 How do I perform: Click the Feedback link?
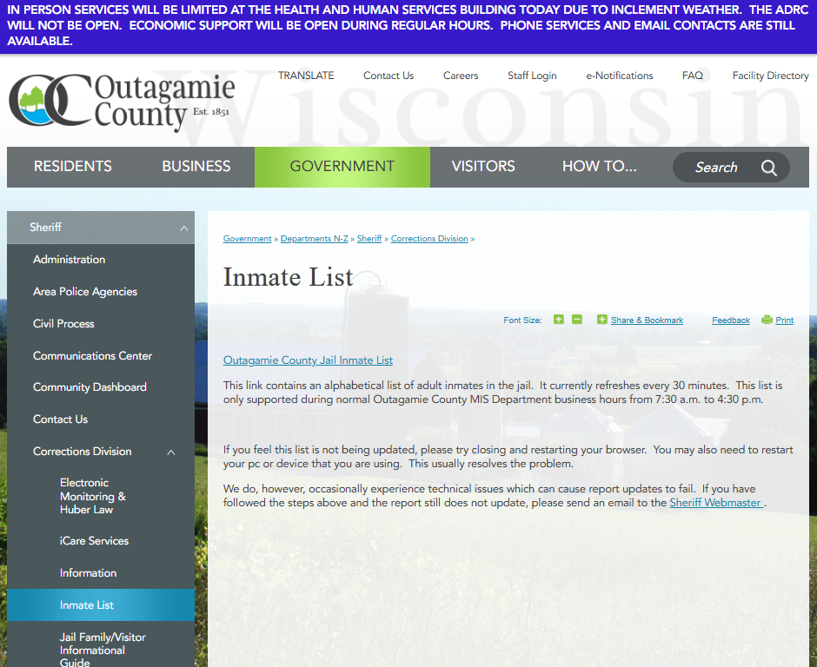730,320
